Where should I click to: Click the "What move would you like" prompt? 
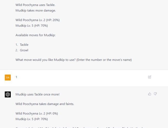click(x=73, y=60)
